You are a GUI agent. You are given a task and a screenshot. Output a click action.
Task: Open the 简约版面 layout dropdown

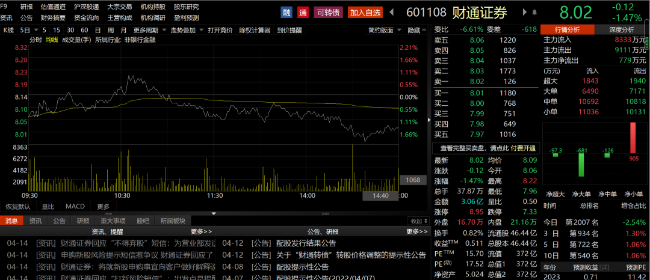(385, 30)
